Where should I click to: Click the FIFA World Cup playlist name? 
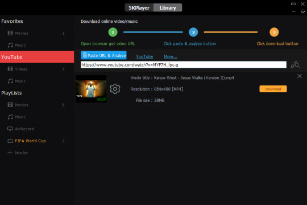[30, 141]
